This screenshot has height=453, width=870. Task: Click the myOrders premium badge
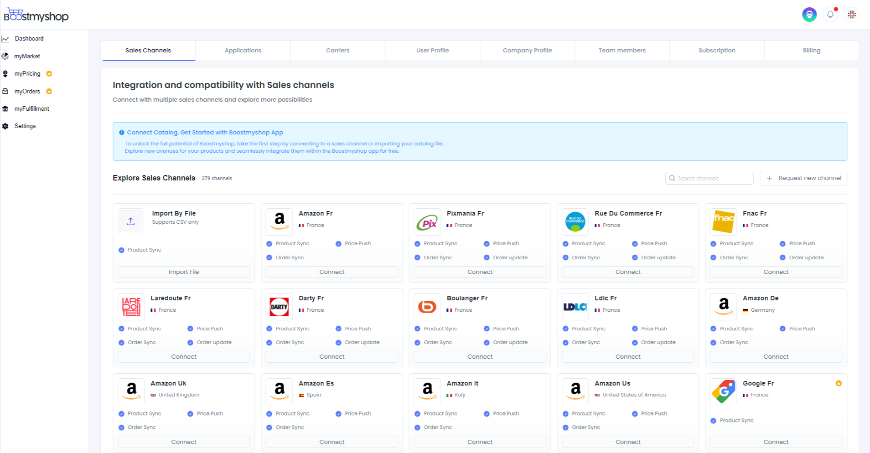(x=49, y=91)
